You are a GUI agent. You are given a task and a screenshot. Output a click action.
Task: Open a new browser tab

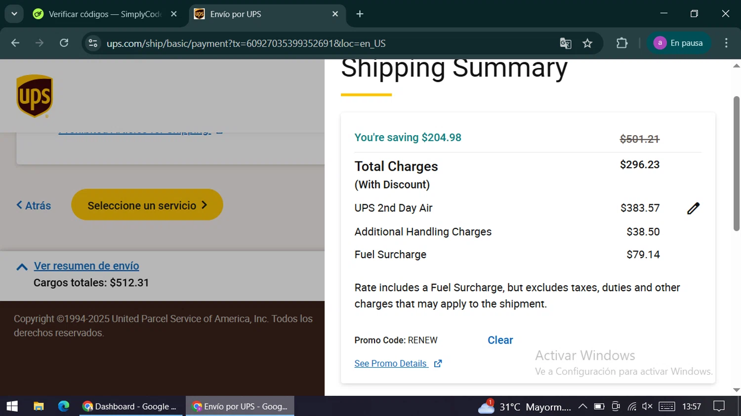coord(360,14)
